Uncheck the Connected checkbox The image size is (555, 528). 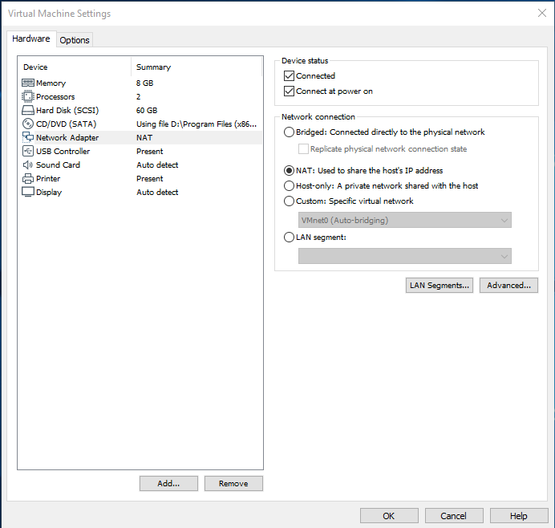pyautogui.click(x=290, y=76)
